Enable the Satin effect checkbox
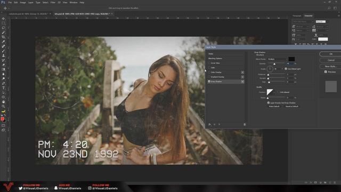 point(209,68)
